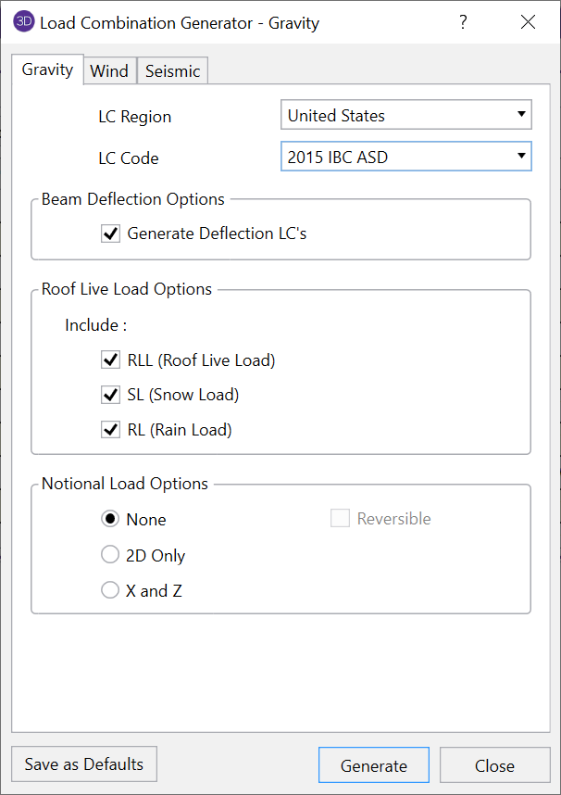Close the dialog with the X icon

(x=528, y=22)
